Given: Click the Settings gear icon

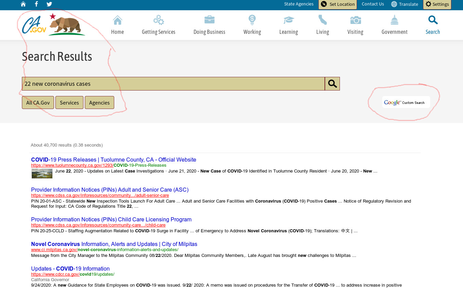Looking at the screenshot, I should coord(428,4).
